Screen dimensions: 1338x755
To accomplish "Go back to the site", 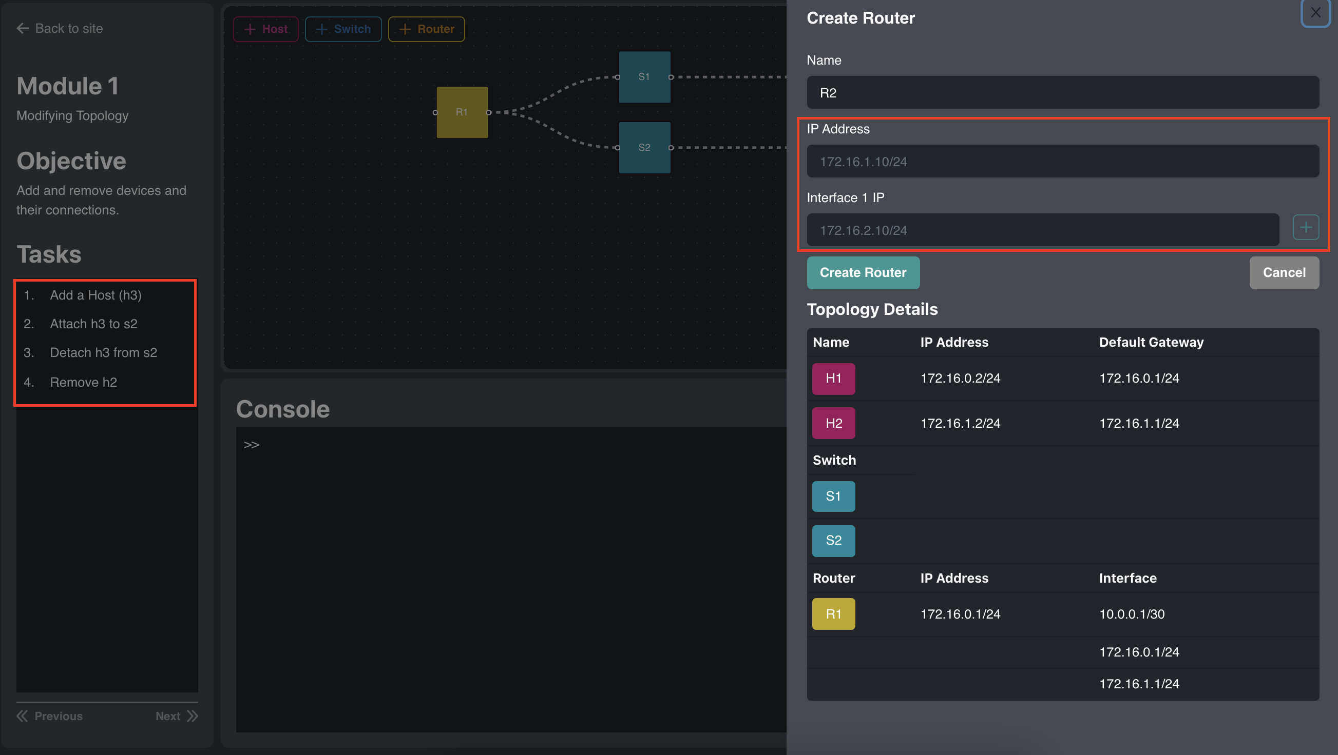I will (60, 29).
